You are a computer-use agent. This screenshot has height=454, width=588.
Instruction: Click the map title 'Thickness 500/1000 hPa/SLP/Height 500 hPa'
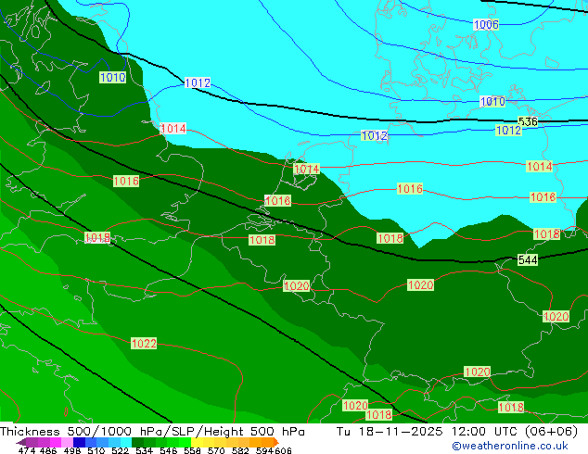tap(152, 431)
